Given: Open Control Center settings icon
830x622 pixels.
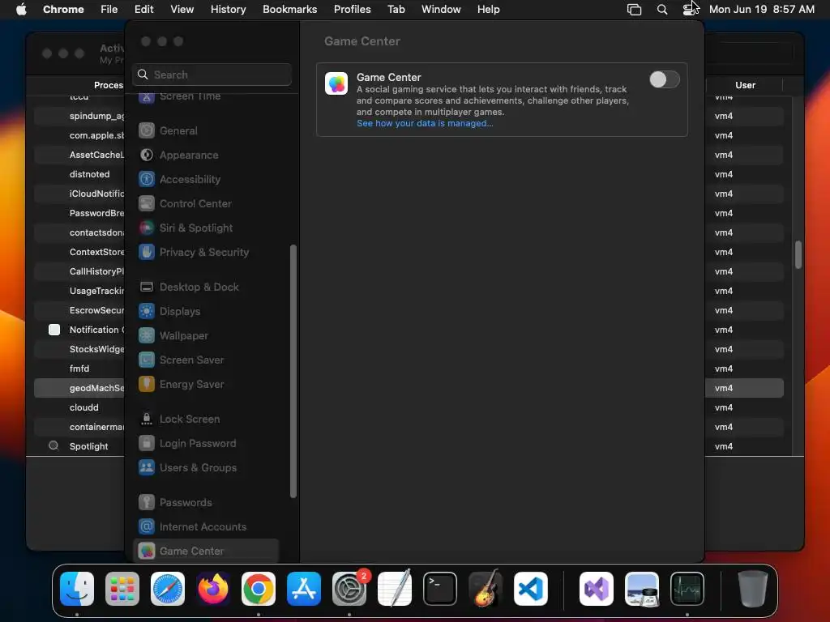Looking at the screenshot, I should coord(147,203).
